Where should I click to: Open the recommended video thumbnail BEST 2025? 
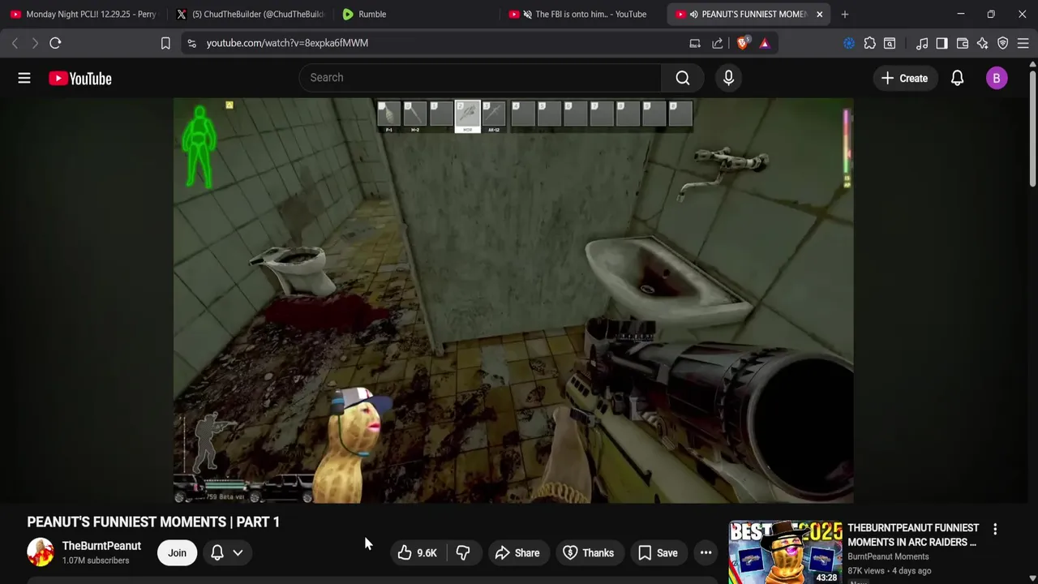click(x=786, y=552)
